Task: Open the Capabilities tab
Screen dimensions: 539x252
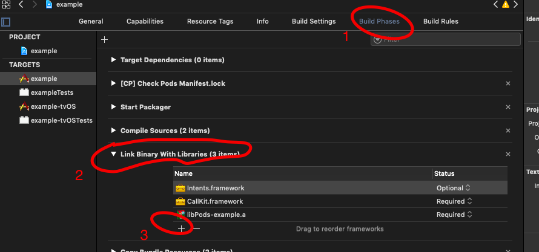Action: click(x=145, y=21)
